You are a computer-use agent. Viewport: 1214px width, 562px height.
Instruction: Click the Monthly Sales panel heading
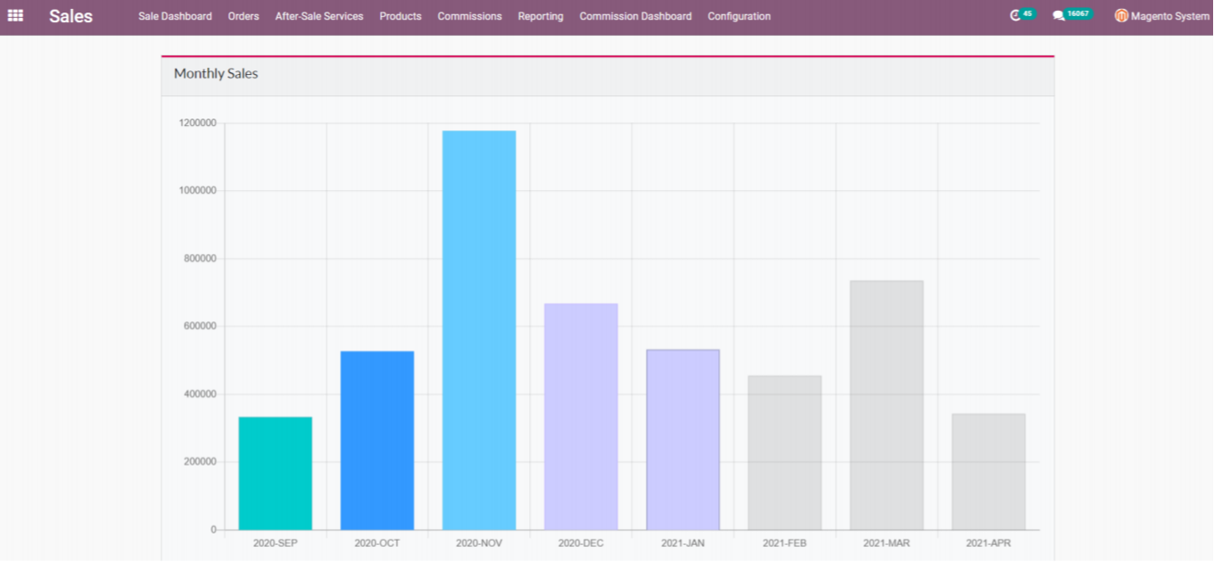216,74
